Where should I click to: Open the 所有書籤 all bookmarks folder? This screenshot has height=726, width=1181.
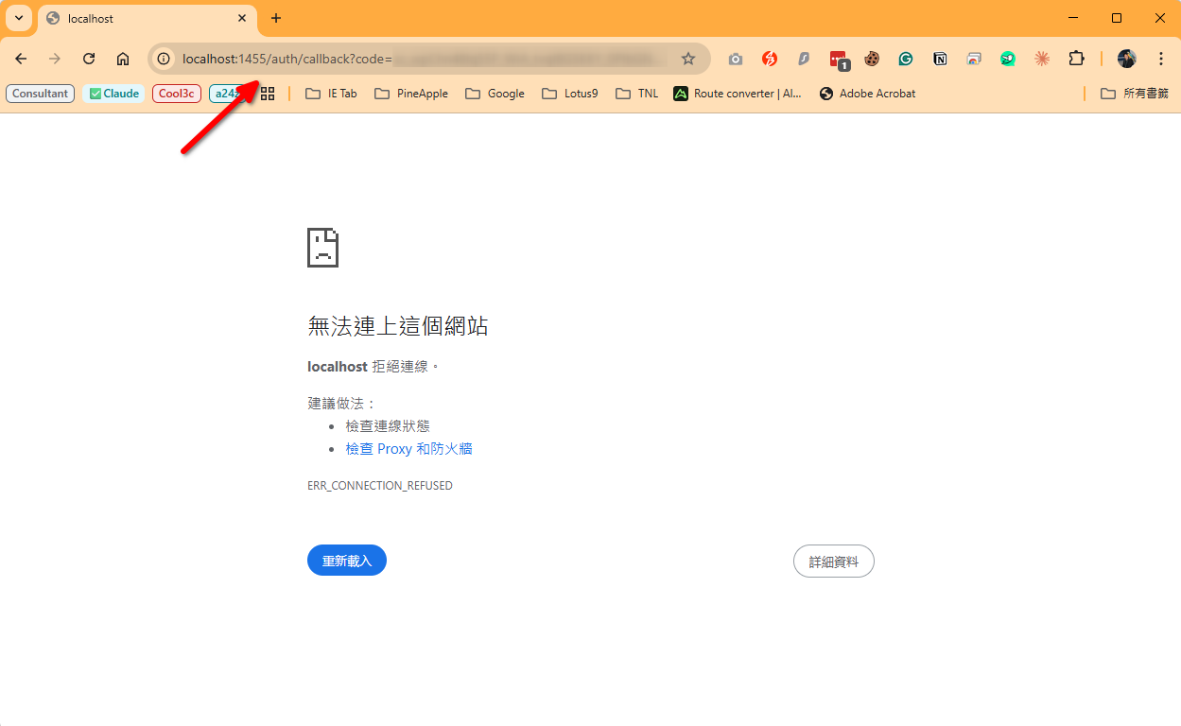click(1135, 94)
